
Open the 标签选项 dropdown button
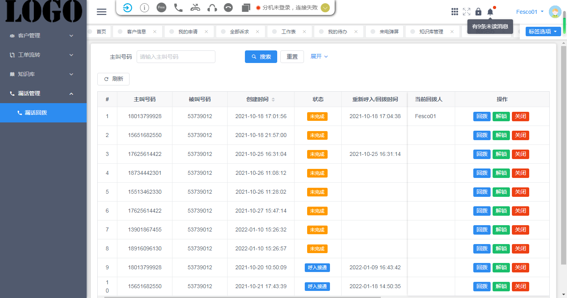click(x=543, y=31)
